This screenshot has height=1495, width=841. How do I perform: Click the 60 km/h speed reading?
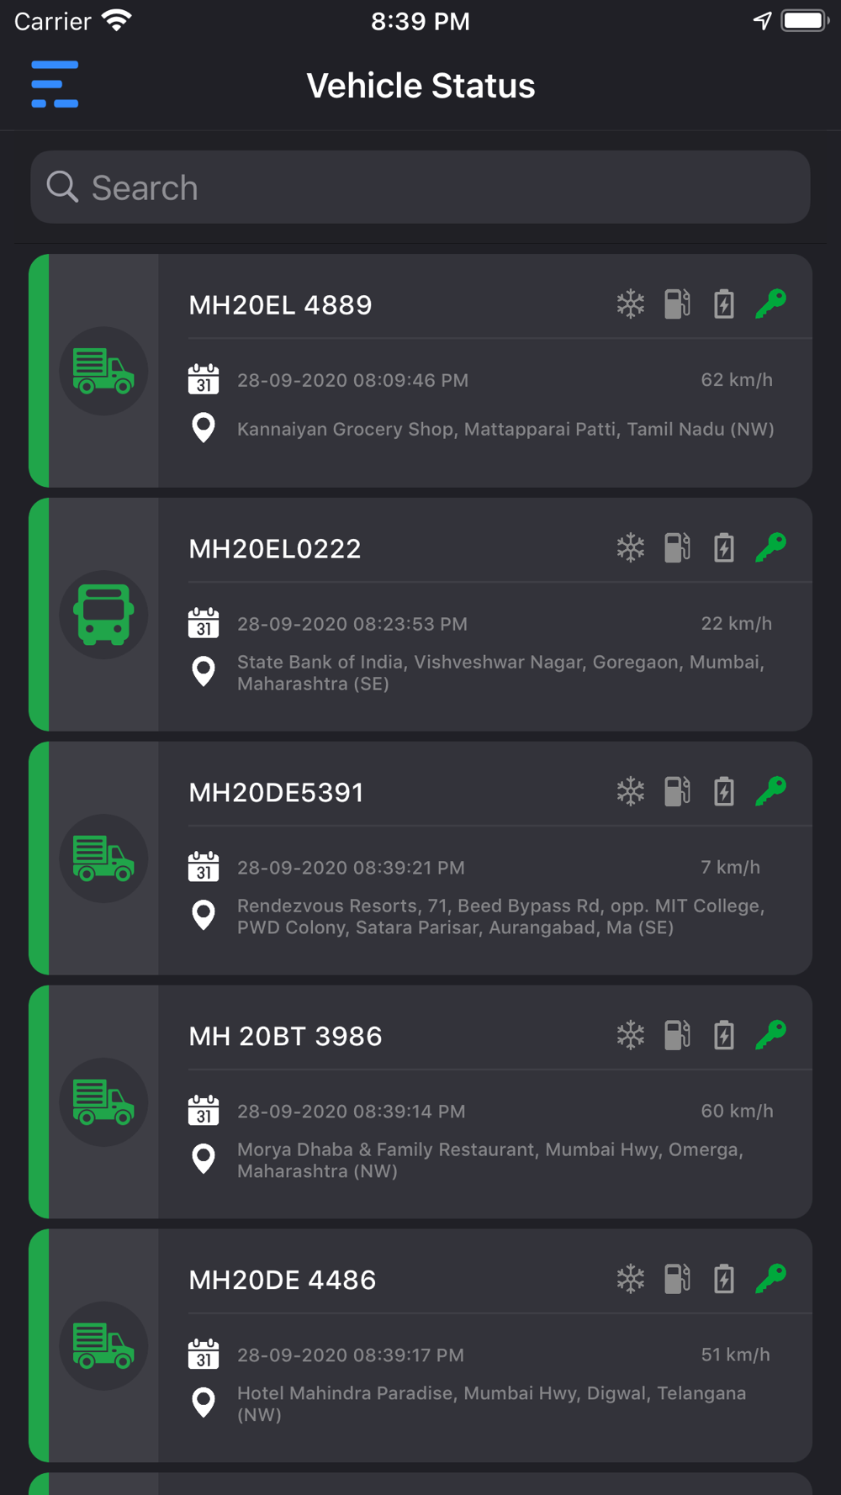pos(737,1112)
